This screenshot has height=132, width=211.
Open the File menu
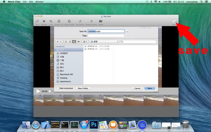click(x=25, y=2)
